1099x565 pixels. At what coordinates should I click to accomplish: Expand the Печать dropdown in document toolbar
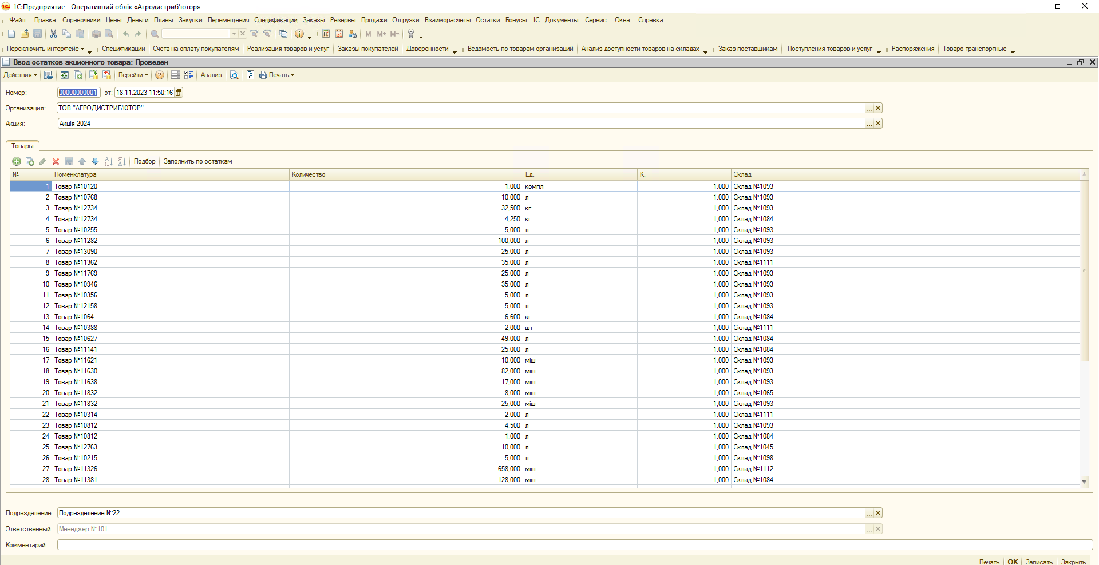tap(277, 75)
